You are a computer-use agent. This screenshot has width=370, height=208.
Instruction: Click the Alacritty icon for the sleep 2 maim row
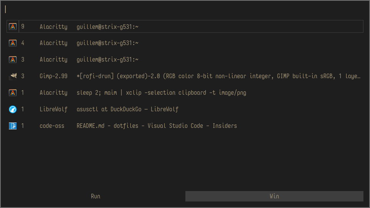(13, 92)
